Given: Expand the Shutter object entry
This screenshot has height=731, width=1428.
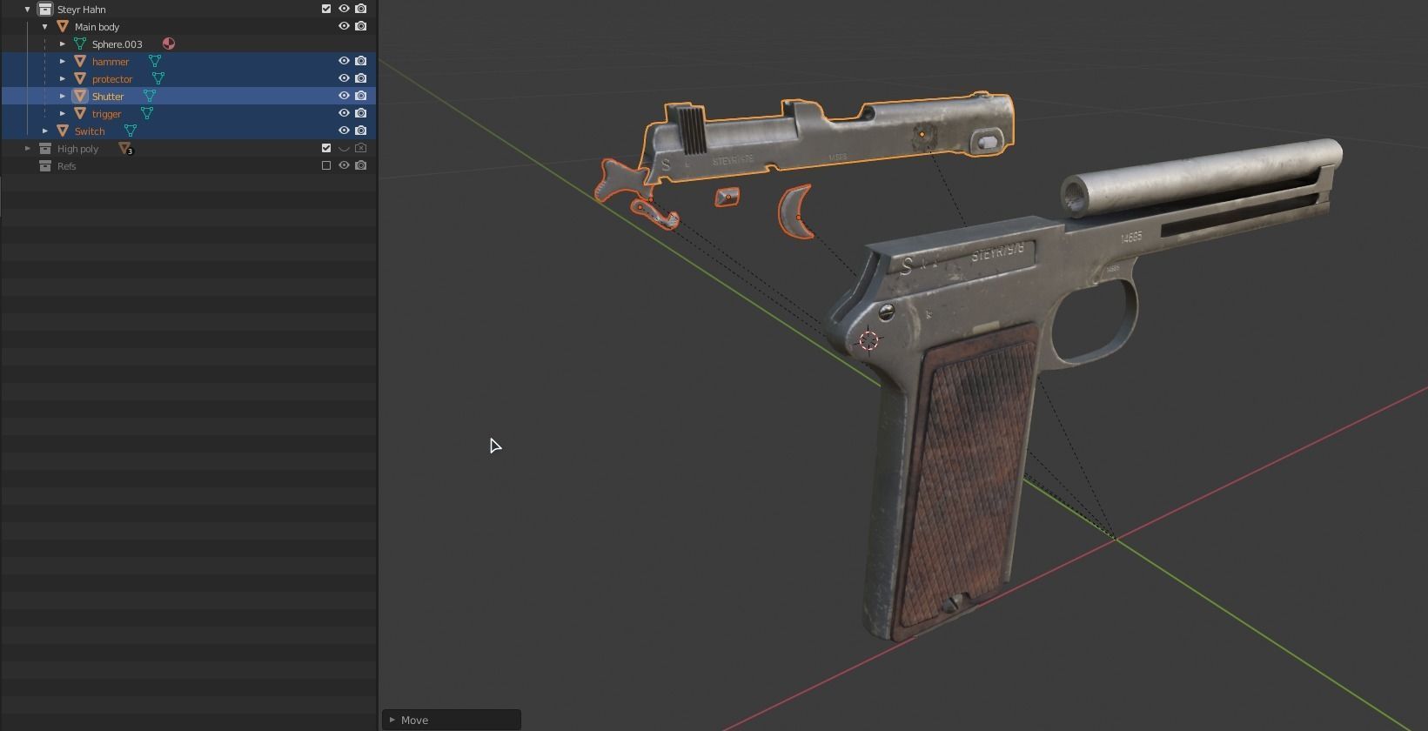Looking at the screenshot, I should (63, 96).
